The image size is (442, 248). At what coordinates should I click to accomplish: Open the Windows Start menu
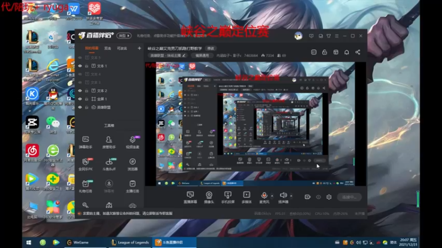click(29, 242)
